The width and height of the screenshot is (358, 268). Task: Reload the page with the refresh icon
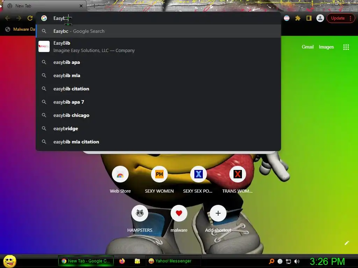coord(30,18)
